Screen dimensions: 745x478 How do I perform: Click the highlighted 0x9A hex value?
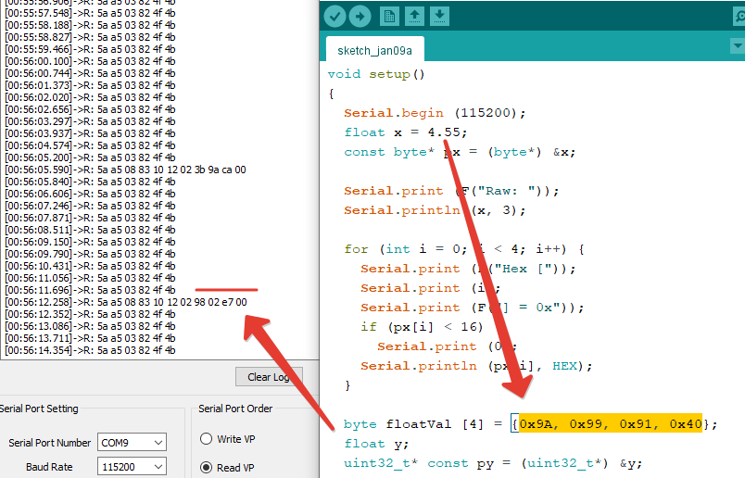coord(536,424)
